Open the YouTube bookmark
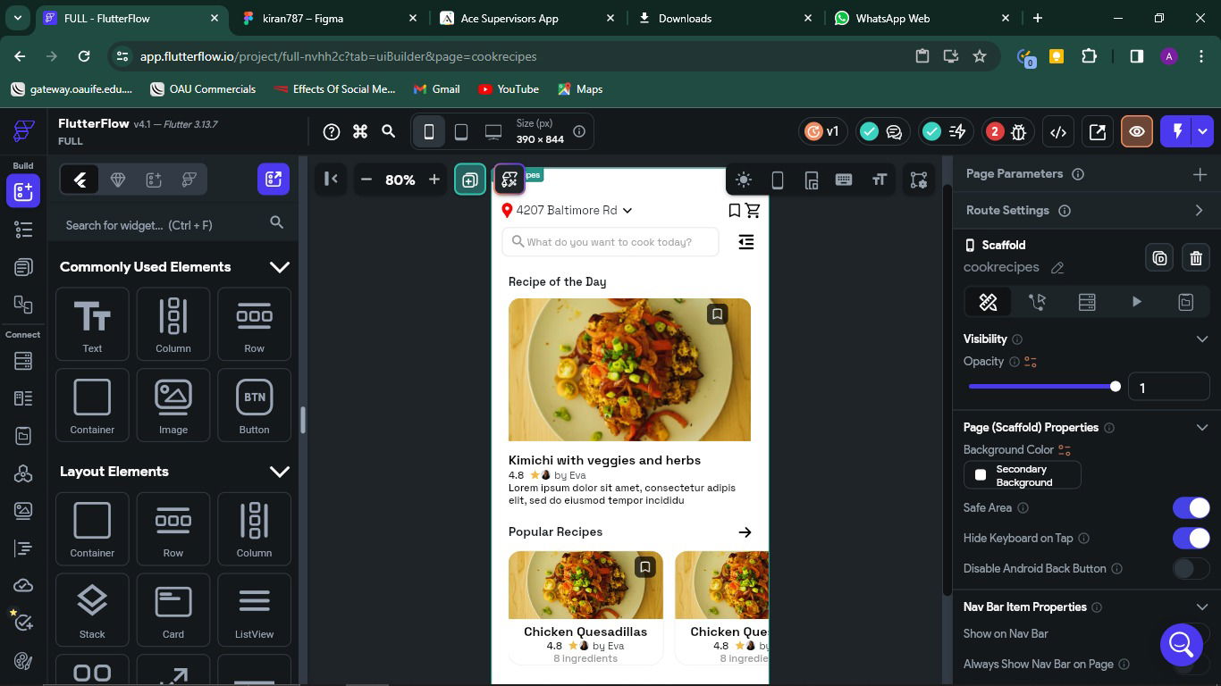 coord(508,89)
